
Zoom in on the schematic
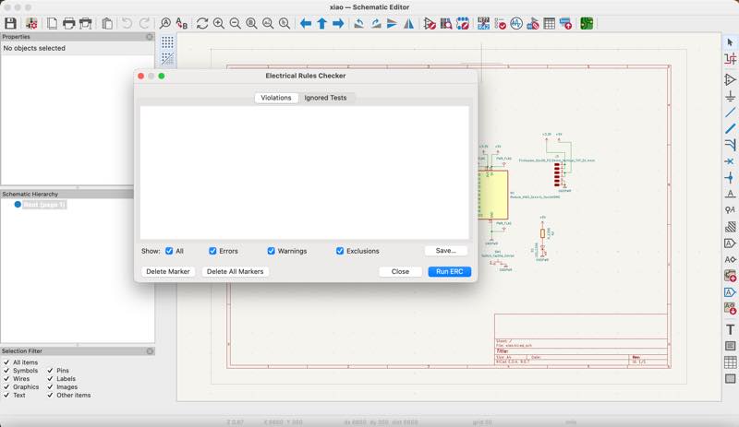point(219,23)
